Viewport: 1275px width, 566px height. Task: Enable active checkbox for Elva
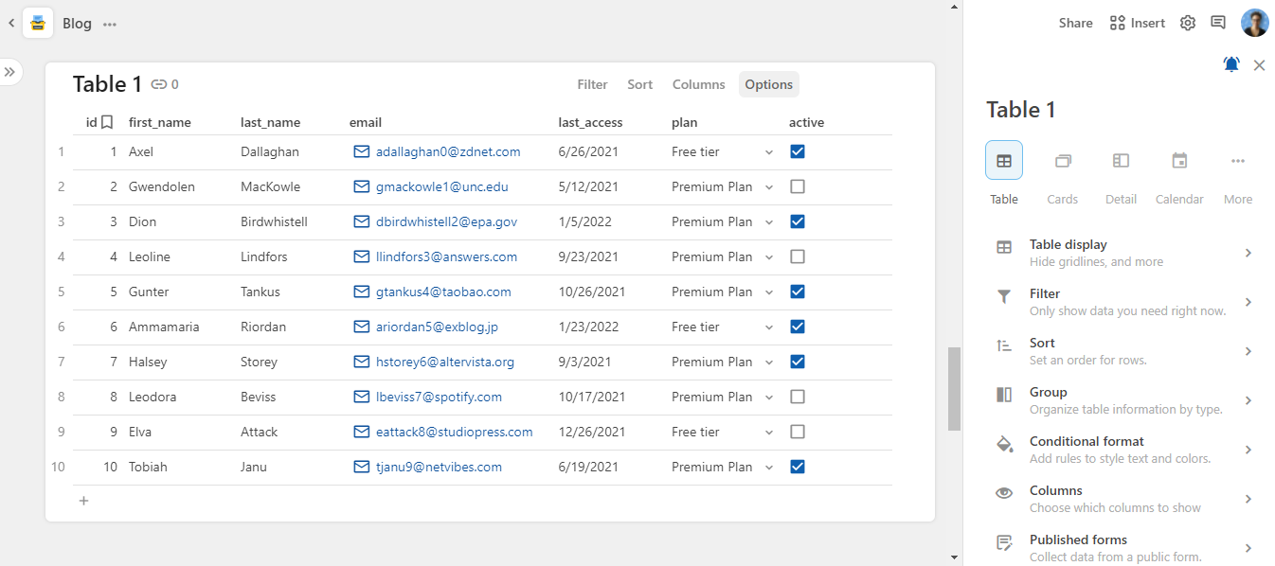pyautogui.click(x=798, y=432)
